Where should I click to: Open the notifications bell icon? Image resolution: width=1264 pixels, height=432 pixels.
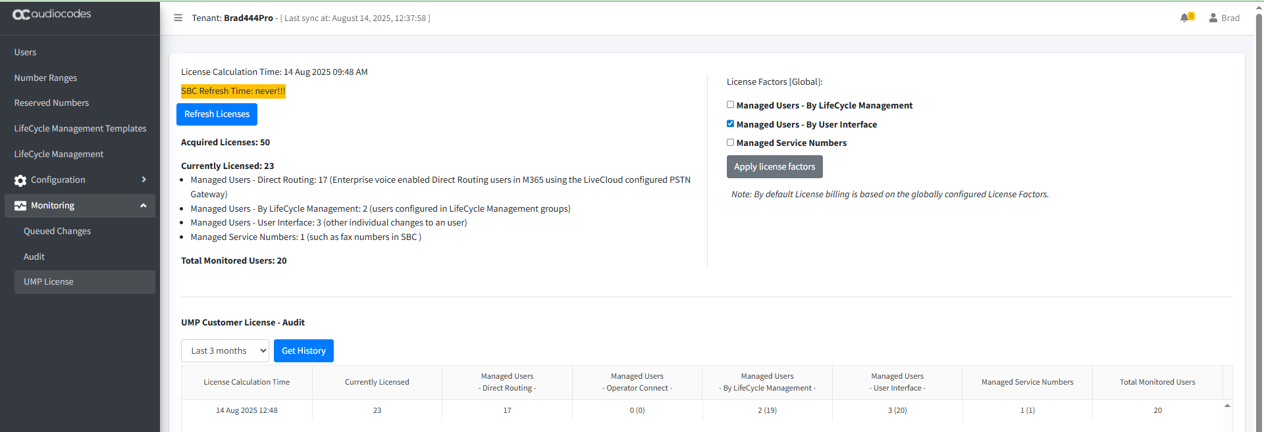tap(1185, 18)
